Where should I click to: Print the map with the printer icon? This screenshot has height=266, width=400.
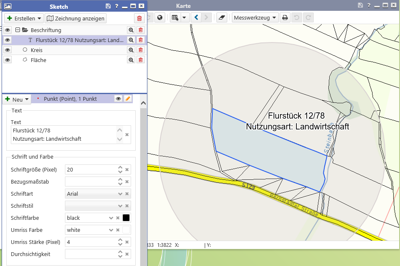pos(285,17)
